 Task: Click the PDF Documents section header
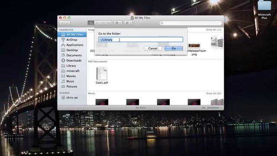(x=98, y=62)
